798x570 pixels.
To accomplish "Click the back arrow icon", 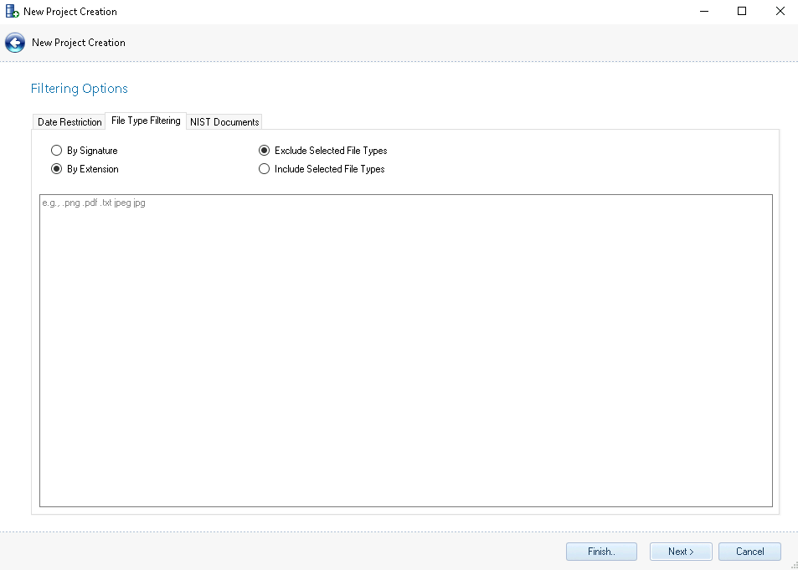I will 15,43.
